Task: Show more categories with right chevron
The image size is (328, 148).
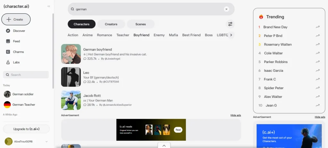Action: click(231, 35)
